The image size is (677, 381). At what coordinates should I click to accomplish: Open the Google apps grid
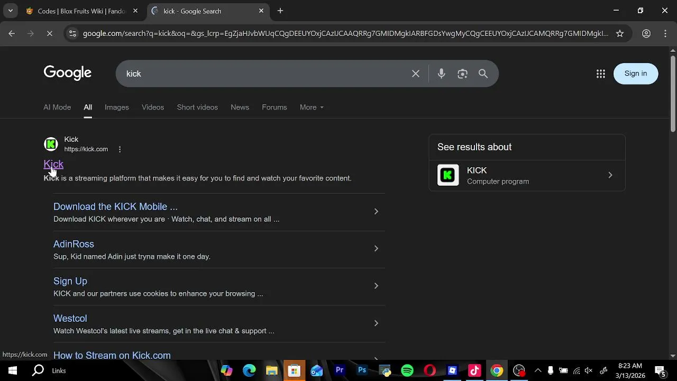[600, 74]
